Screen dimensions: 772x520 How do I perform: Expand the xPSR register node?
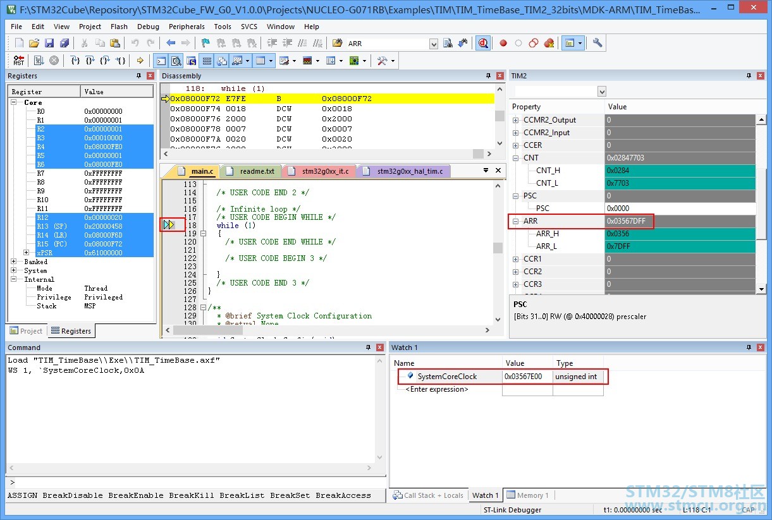point(27,253)
